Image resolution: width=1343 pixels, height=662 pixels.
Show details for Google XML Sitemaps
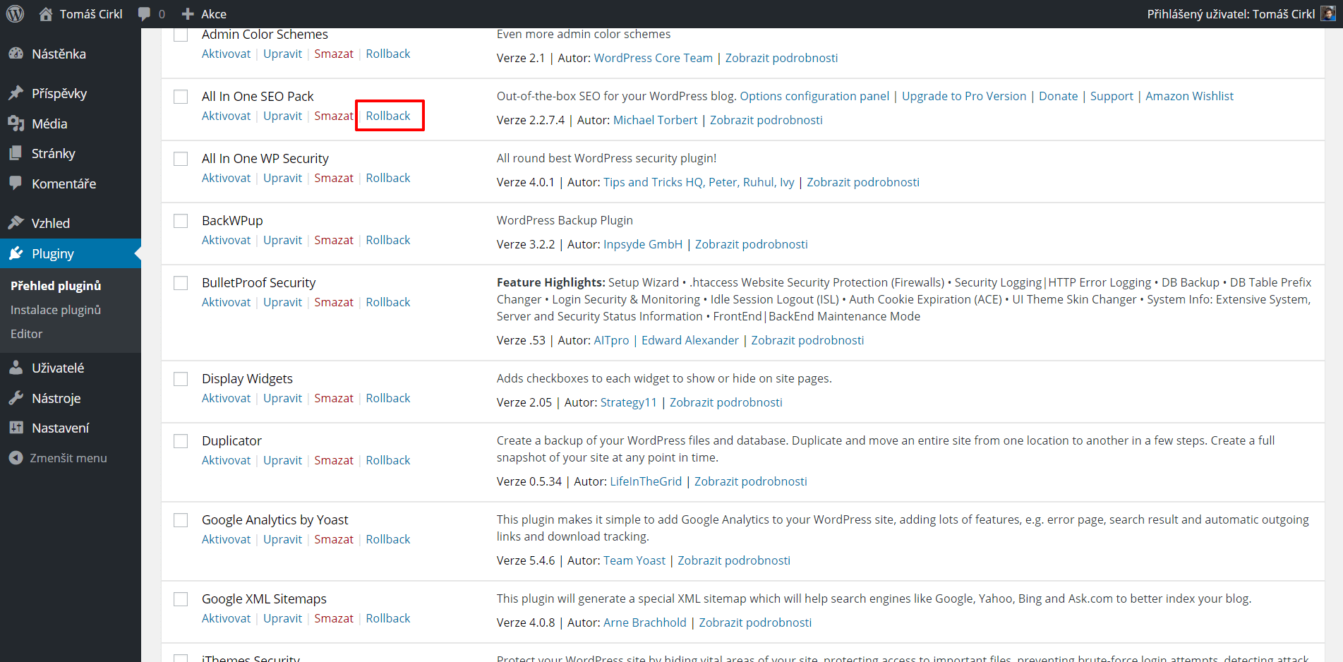tap(755, 622)
